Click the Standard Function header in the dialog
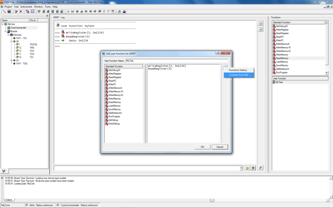The width and height of the screenshot is (333, 208). pos(124,66)
